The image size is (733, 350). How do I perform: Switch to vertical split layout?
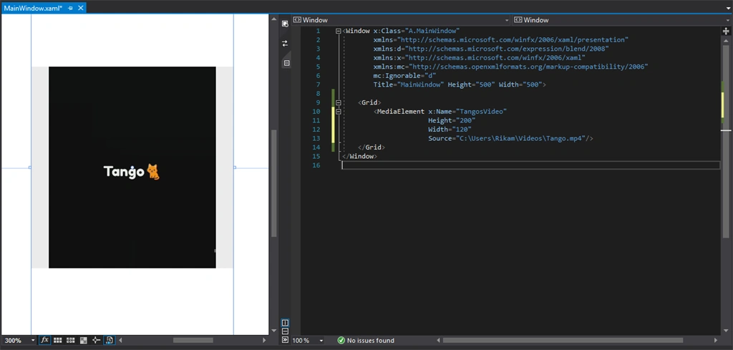point(285,323)
